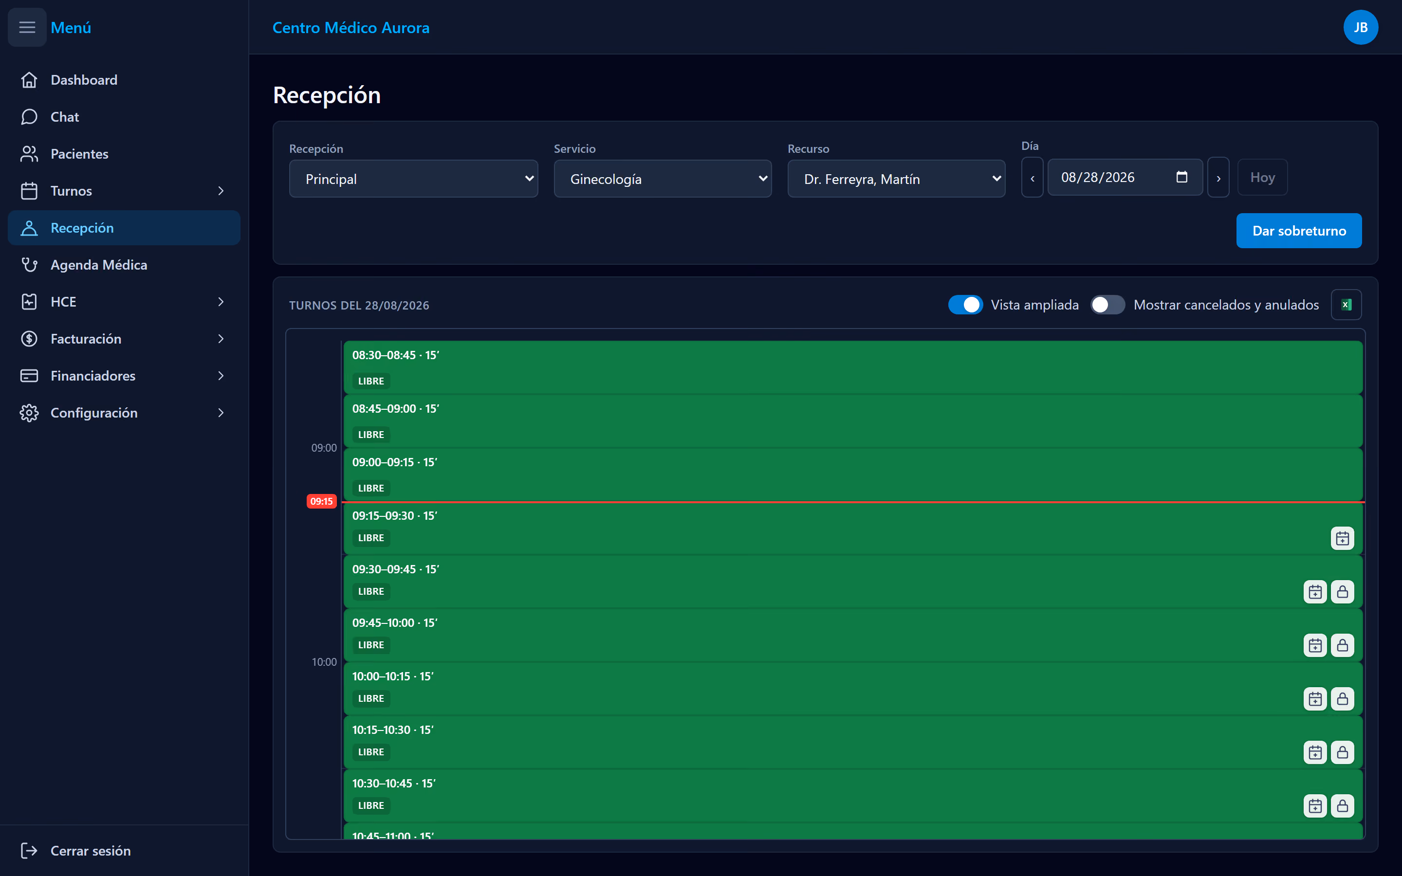
Task: Schedule appointment icon for 09:15–09:30 slot
Action: 1342,538
